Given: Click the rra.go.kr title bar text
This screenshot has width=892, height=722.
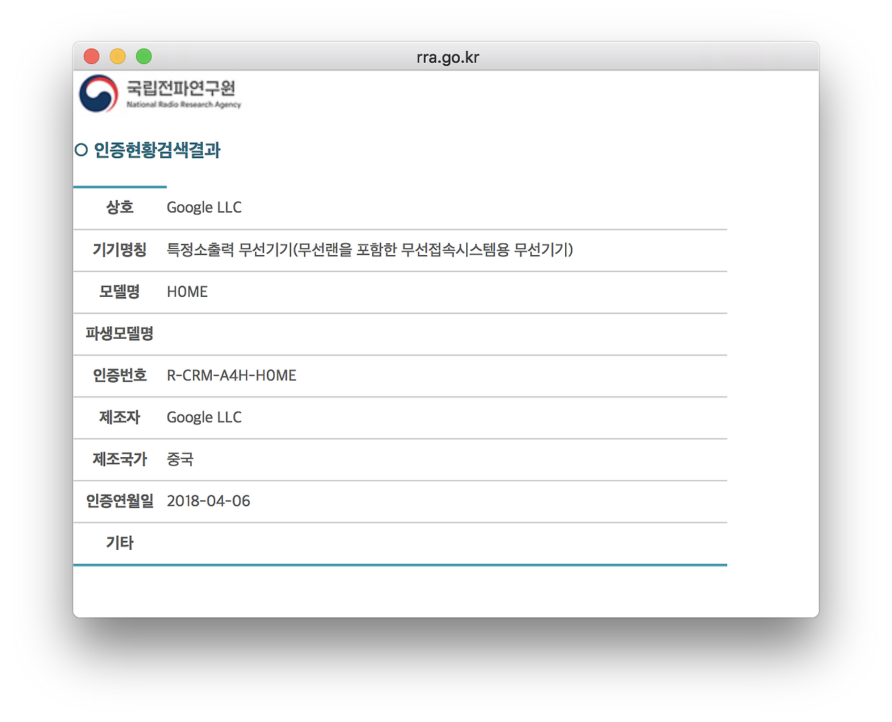Looking at the screenshot, I should tap(447, 57).
